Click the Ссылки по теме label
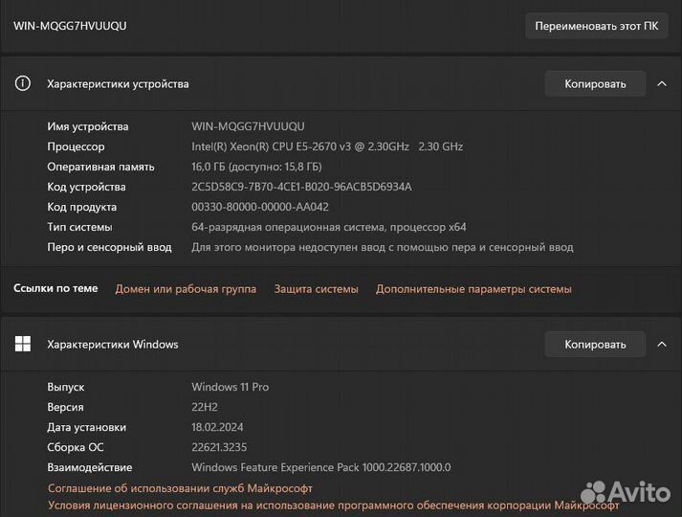The height and width of the screenshot is (517, 682). pyautogui.click(x=55, y=288)
